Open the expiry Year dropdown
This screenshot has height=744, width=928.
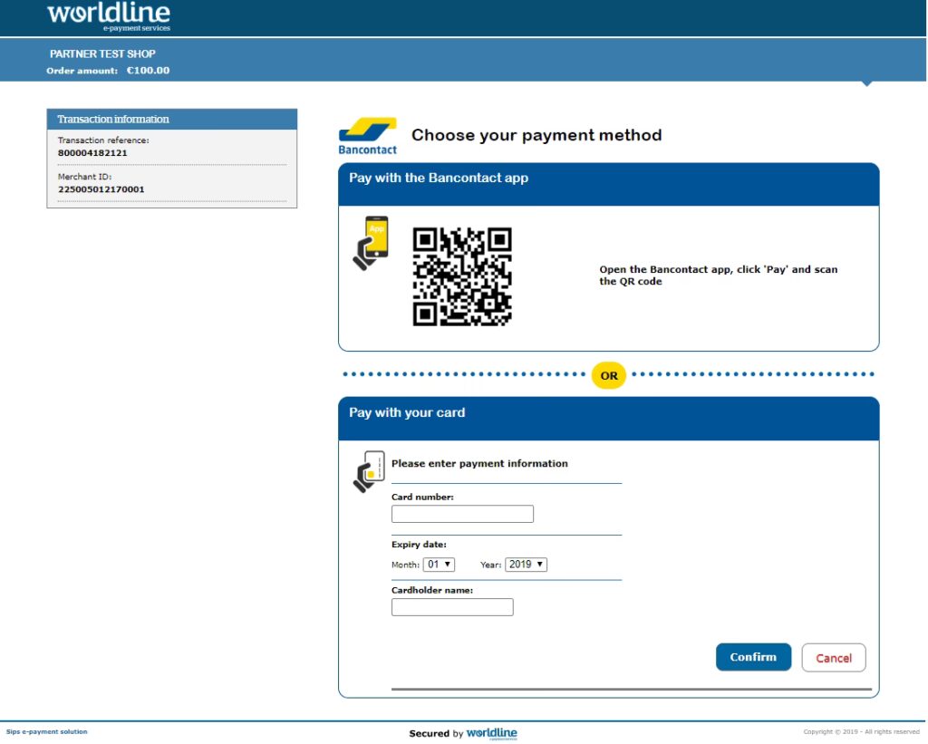[526, 565]
